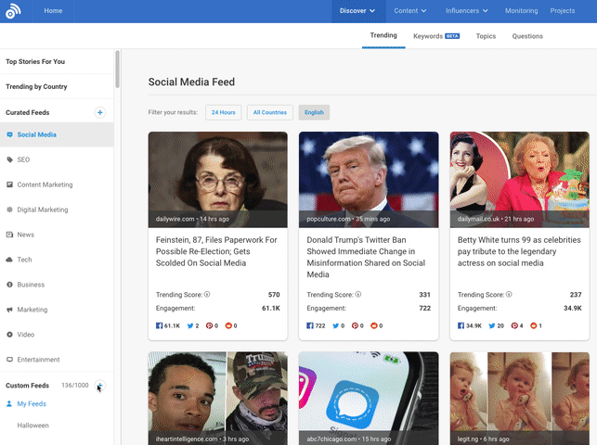This screenshot has width=597, height=445.
Task: Switch to the Questions tab
Action: [x=527, y=36]
